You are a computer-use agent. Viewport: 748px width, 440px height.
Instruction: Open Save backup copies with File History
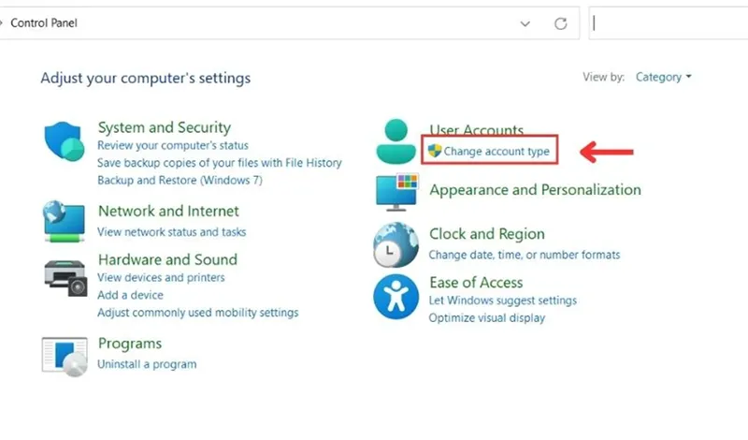click(x=220, y=163)
